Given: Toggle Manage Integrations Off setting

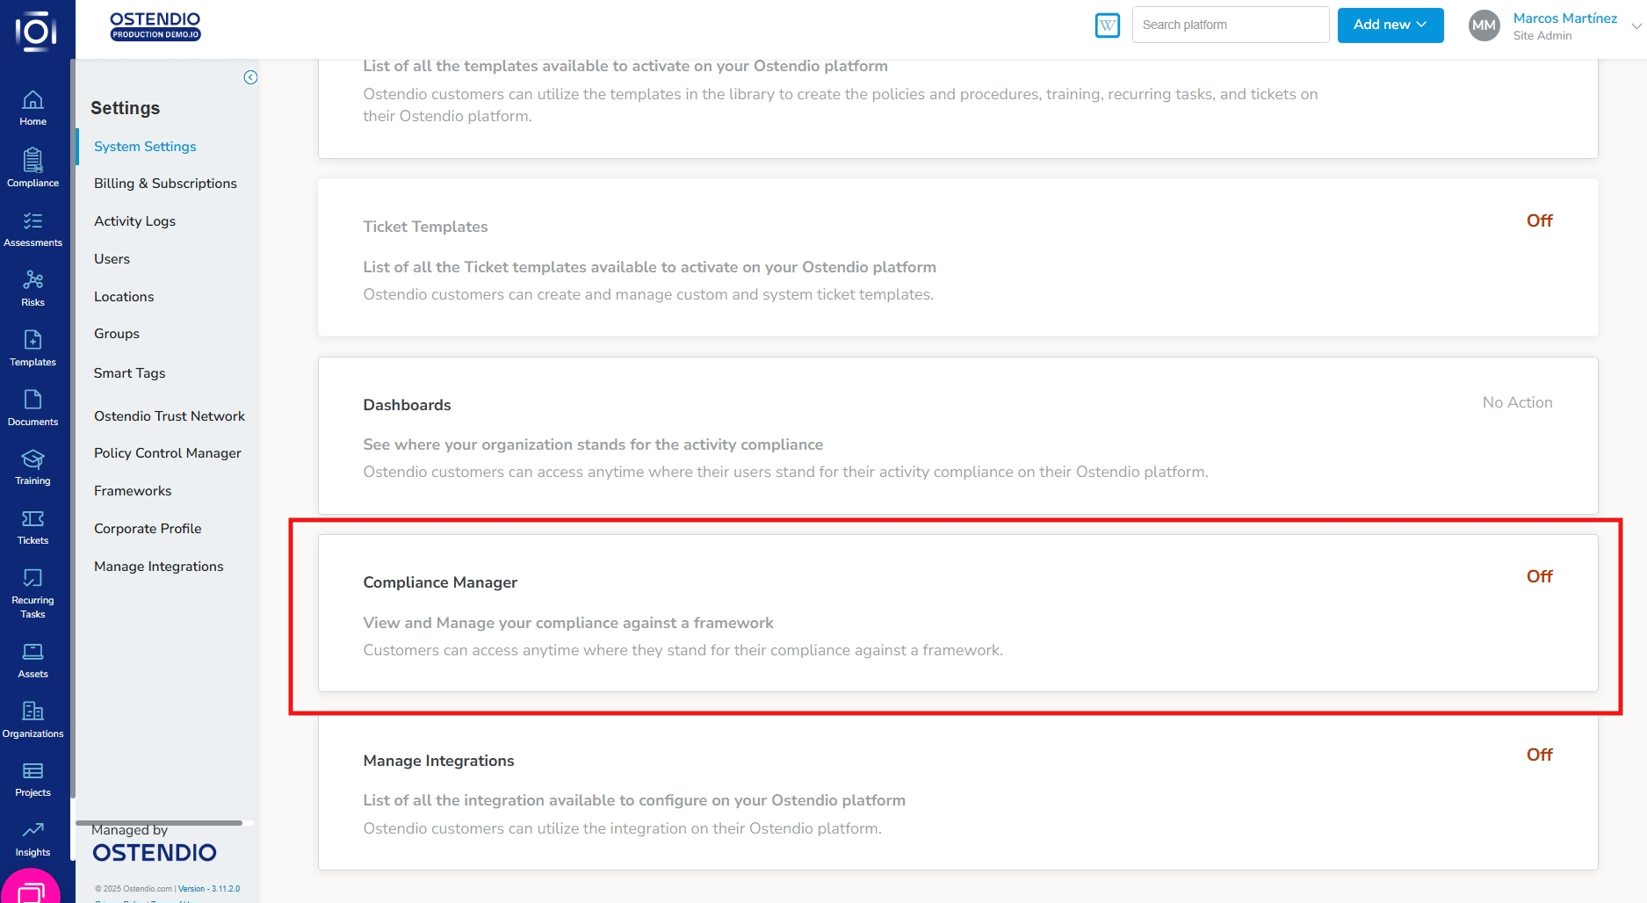Looking at the screenshot, I should 1539,755.
